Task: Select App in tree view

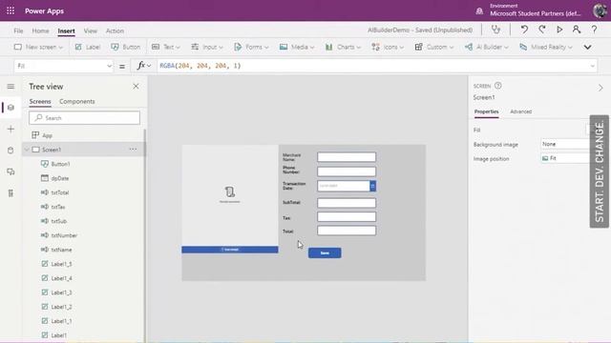Action: point(47,135)
